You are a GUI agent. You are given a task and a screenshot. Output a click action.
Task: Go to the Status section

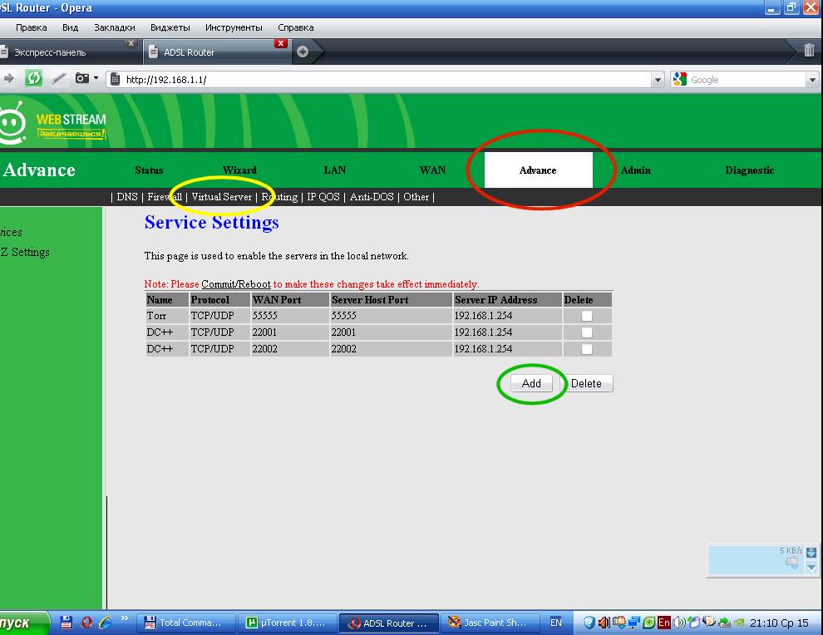click(x=149, y=170)
